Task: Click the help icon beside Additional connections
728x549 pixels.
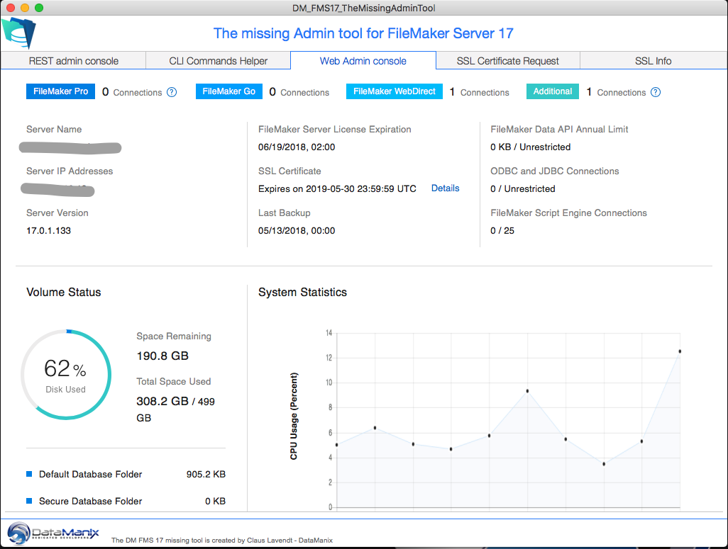Action: pyautogui.click(x=656, y=92)
